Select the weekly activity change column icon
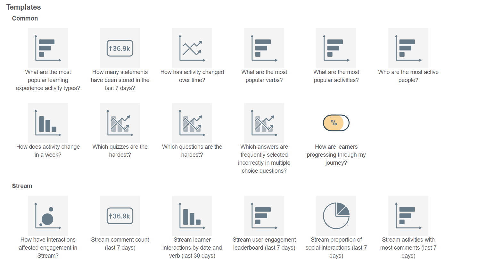This screenshot has height=265, width=478. point(48,123)
